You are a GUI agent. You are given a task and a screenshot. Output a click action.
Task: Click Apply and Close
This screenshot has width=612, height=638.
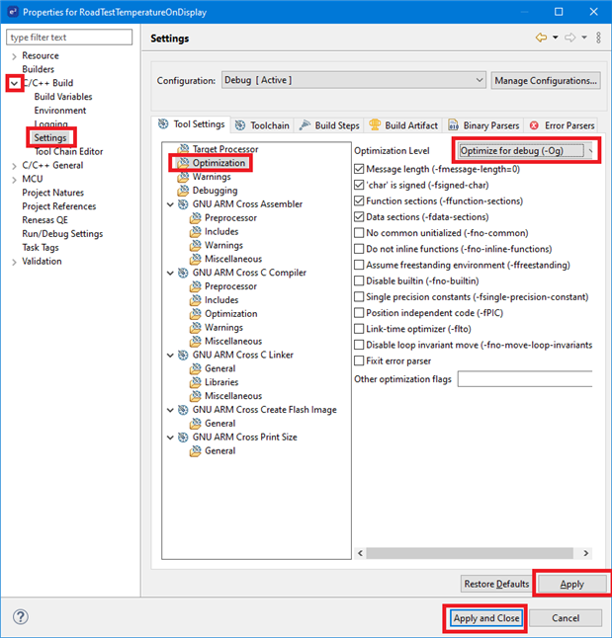pos(486,618)
